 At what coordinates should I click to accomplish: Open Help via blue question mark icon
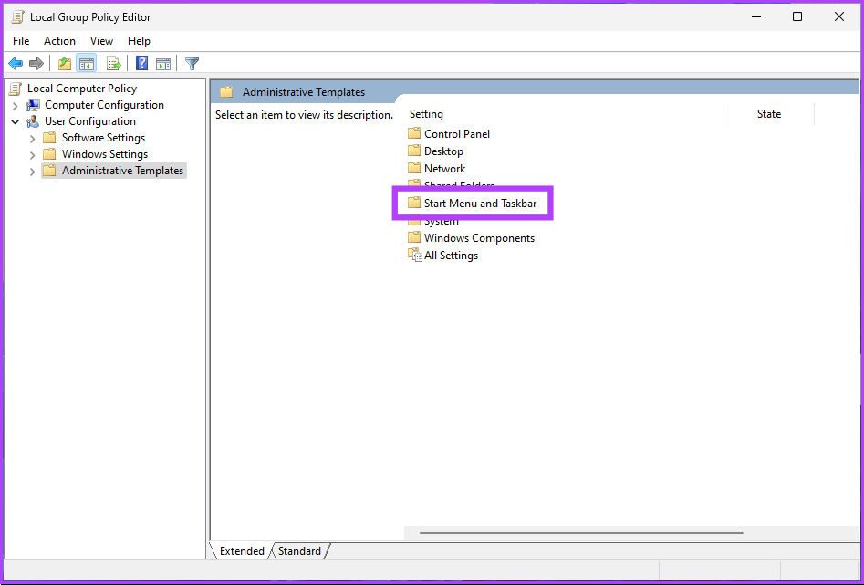pyautogui.click(x=142, y=63)
